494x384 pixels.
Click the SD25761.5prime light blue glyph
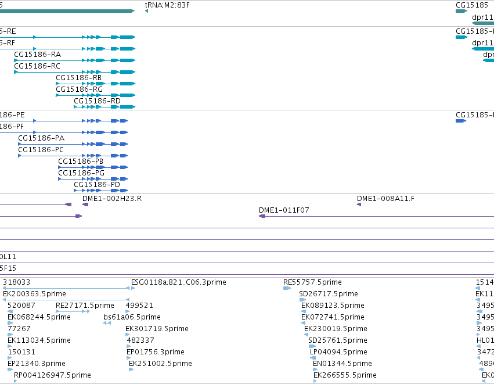(x=312, y=346)
